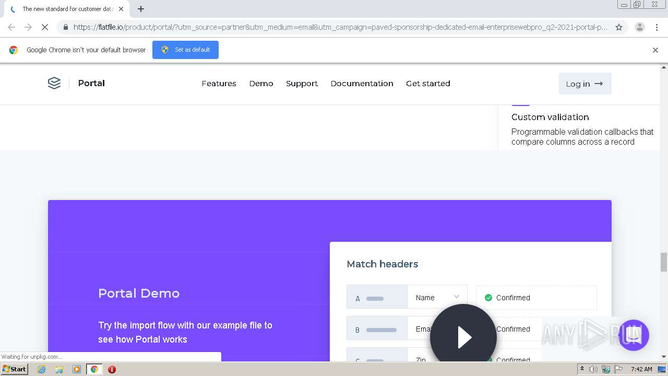Image resolution: width=668 pixels, height=376 pixels.
Task: View site info via padlock icon
Action: point(65,27)
